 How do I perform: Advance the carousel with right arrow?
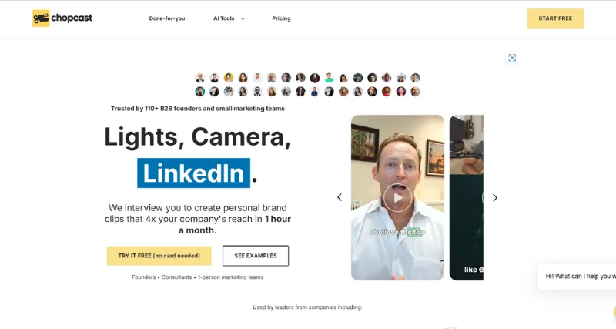click(495, 197)
